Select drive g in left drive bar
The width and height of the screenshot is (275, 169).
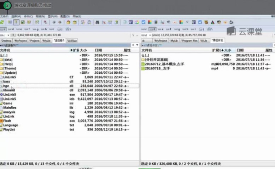36,29
